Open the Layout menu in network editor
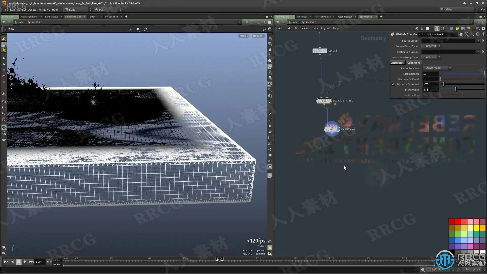The image size is (487, 274). (x=325, y=28)
